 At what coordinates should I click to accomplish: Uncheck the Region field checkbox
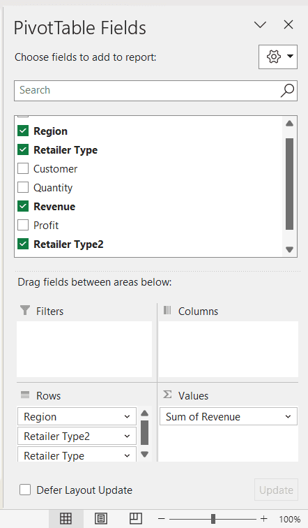[x=23, y=131]
